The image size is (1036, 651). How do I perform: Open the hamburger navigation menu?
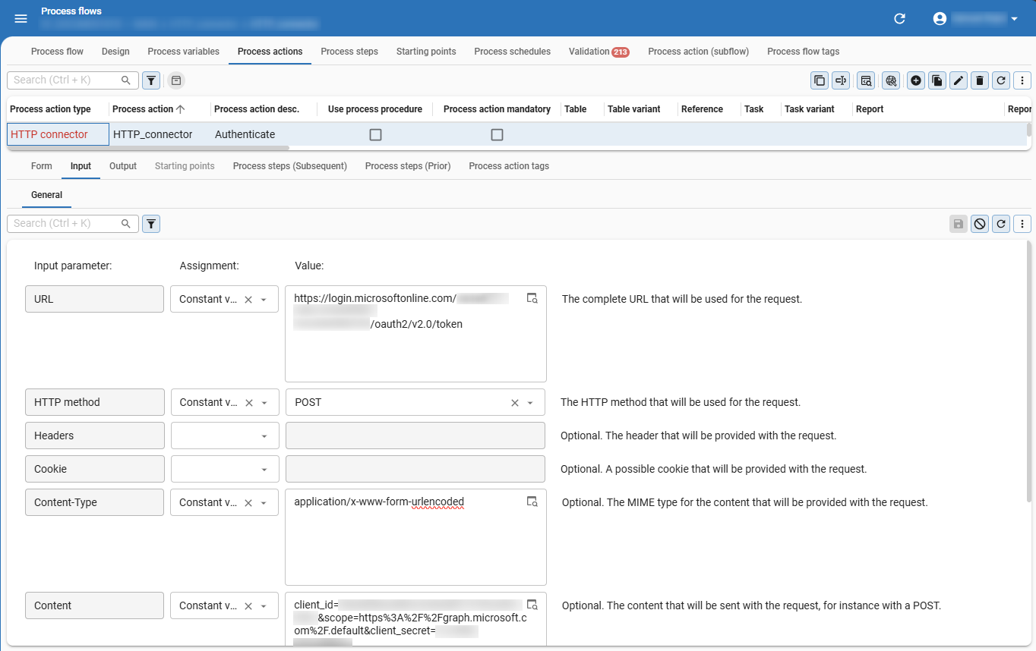point(21,19)
